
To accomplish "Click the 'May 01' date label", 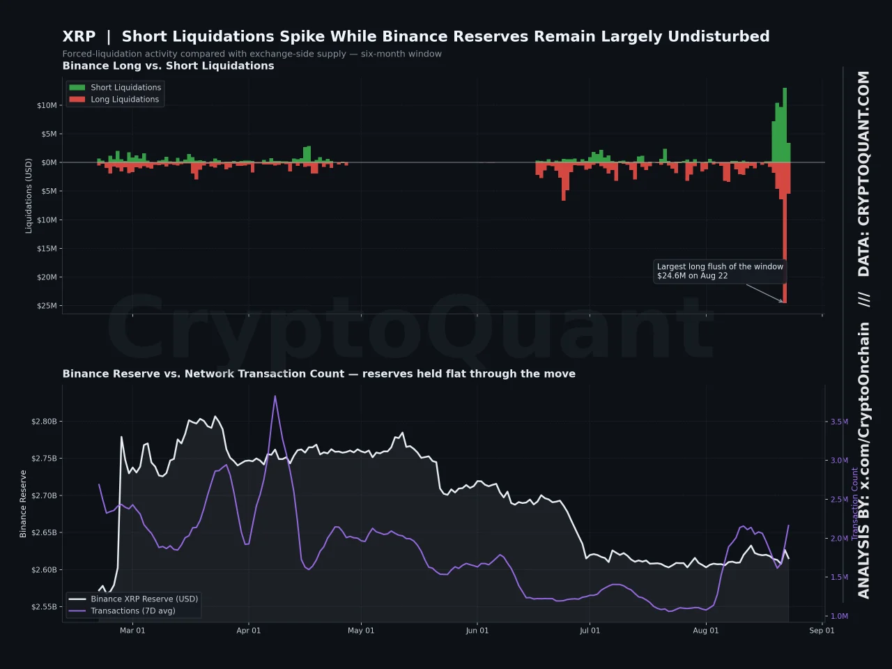I will [361, 631].
